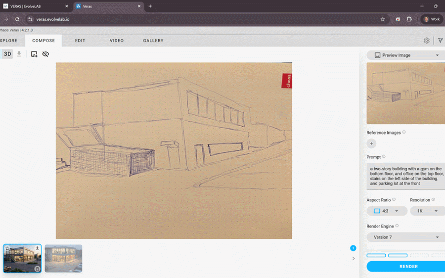
Task: Select the second faded rendered thumbnail
Action: (x=63, y=258)
